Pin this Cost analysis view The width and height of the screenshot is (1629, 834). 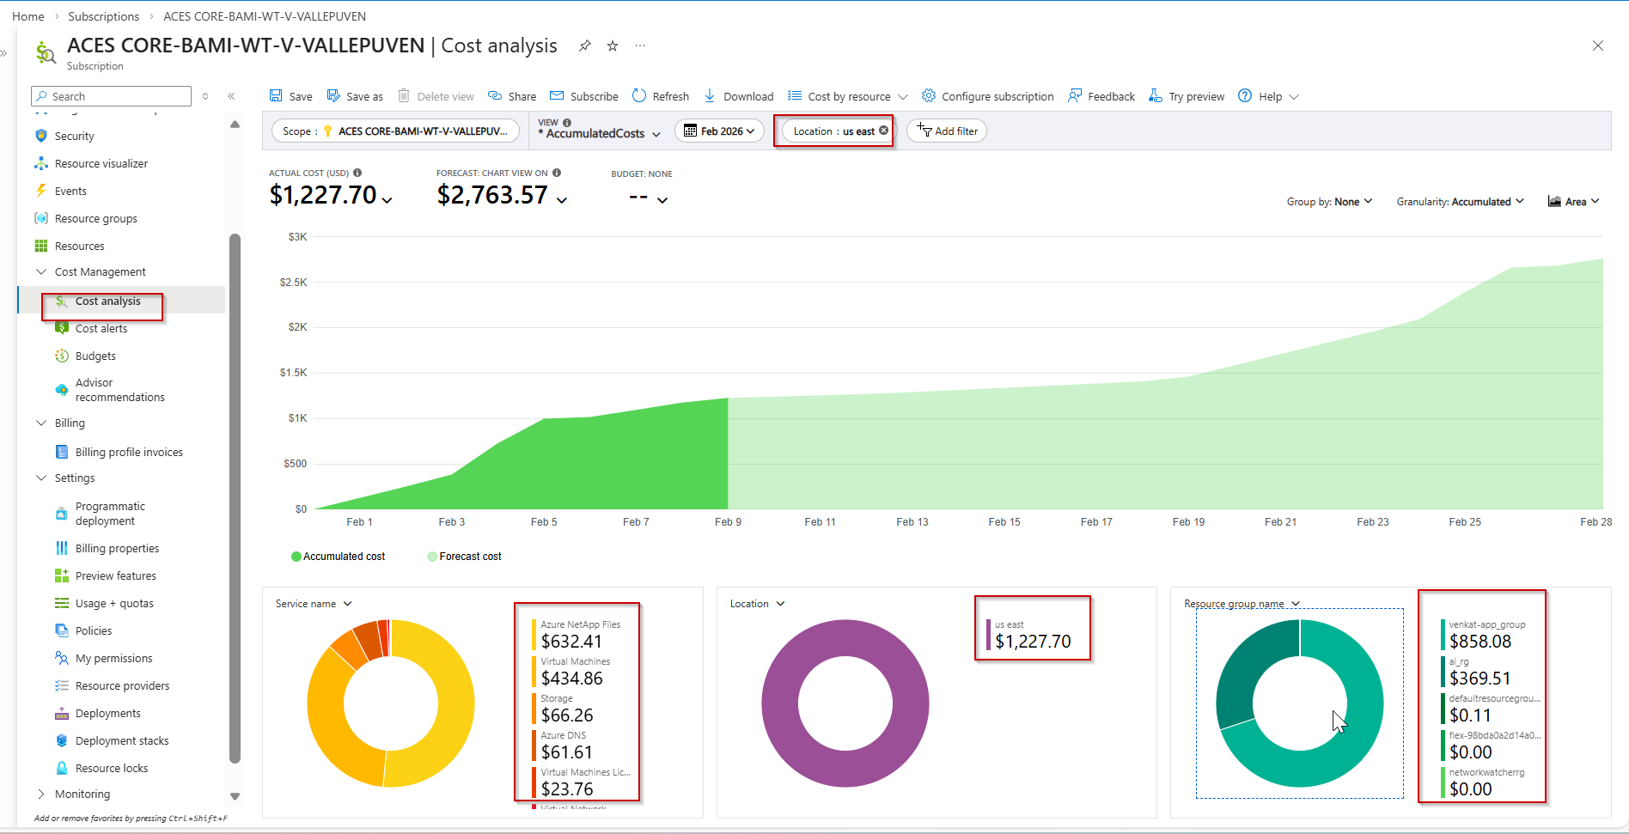coord(585,46)
